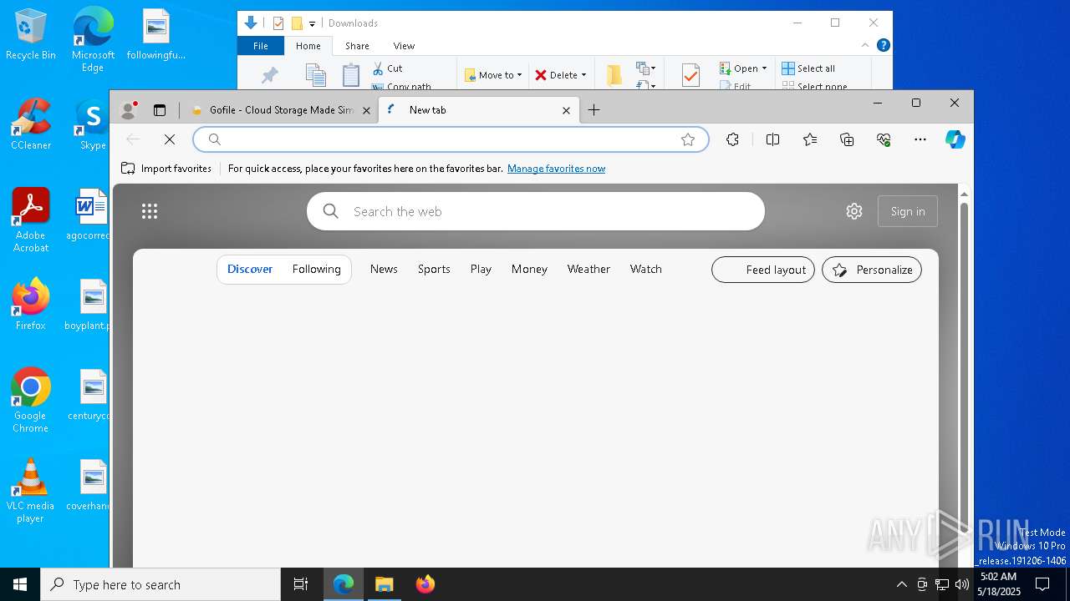Open page settings gear icon
1070x601 pixels.
pyautogui.click(x=853, y=211)
